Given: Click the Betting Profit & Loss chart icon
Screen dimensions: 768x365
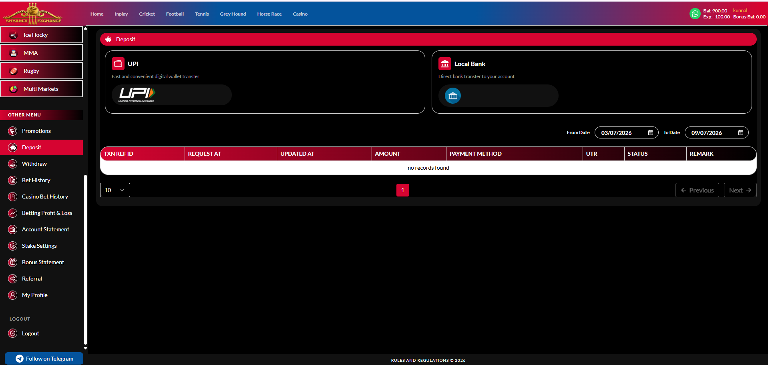Looking at the screenshot, I should pos(13,213).
